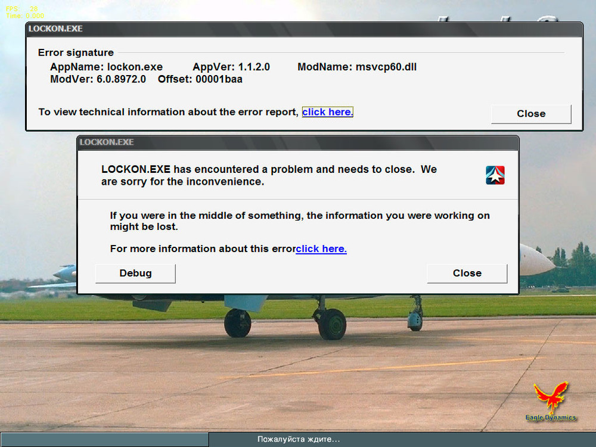
Task: Select the 'ModVer: 6.0.8972.0' text
Action: (x=98, y=79)
